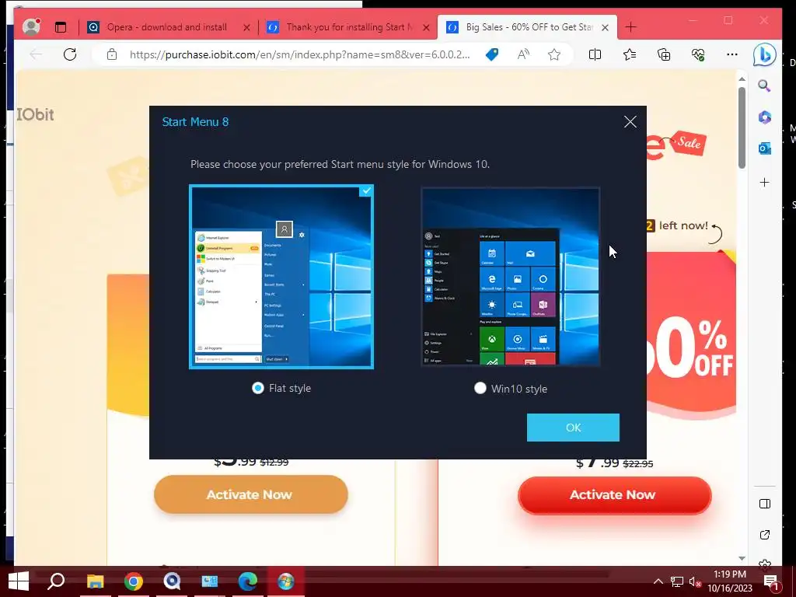
Task: Add this page to favorites
Action: (x=553, y=54)
